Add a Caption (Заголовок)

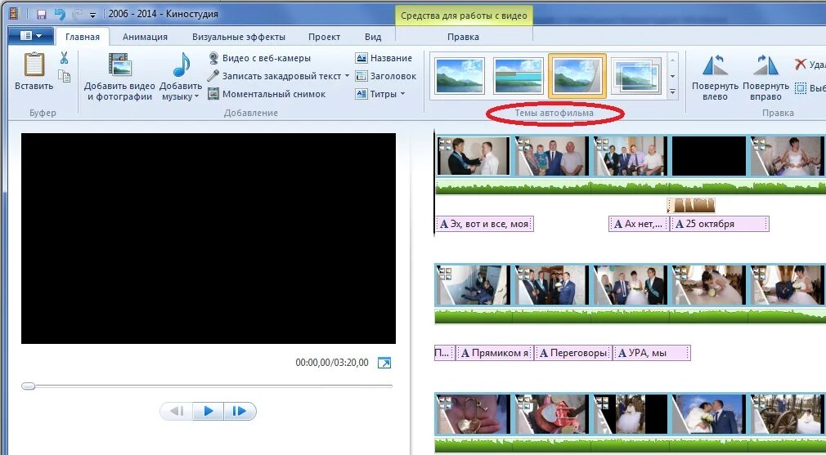[x=386, y=76]
